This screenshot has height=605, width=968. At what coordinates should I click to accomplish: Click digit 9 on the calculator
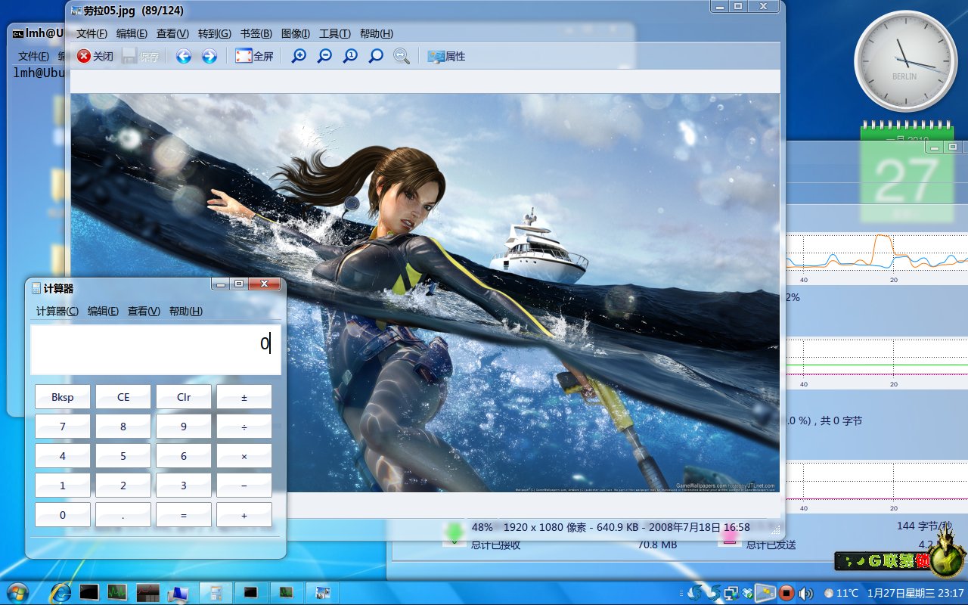184,427
